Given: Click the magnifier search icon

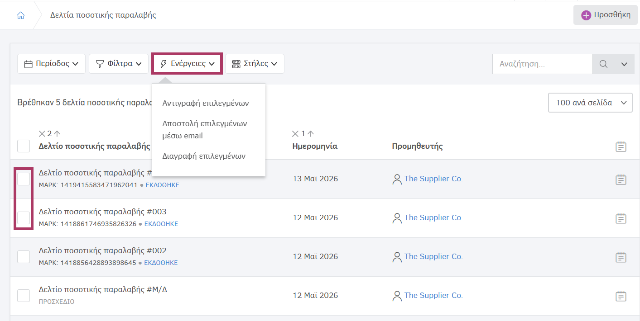Looking at the screenshot, I should click(603, 64).
